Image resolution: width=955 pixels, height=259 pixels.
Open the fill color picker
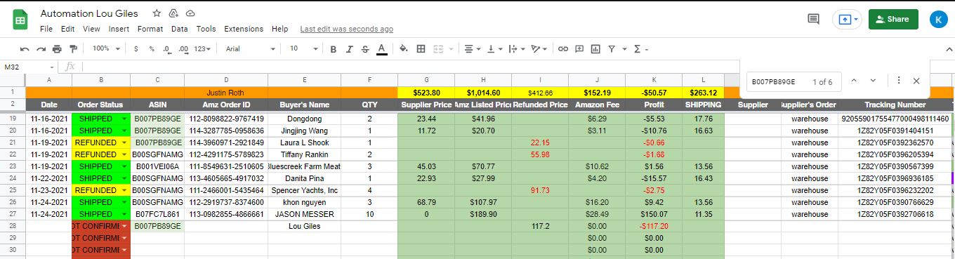click(x=404, y=49)
